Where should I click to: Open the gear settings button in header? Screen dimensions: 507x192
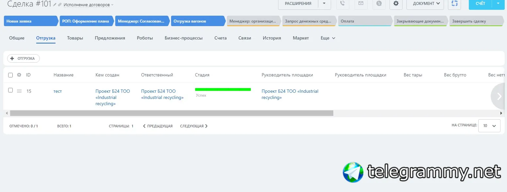click(396, 4)
